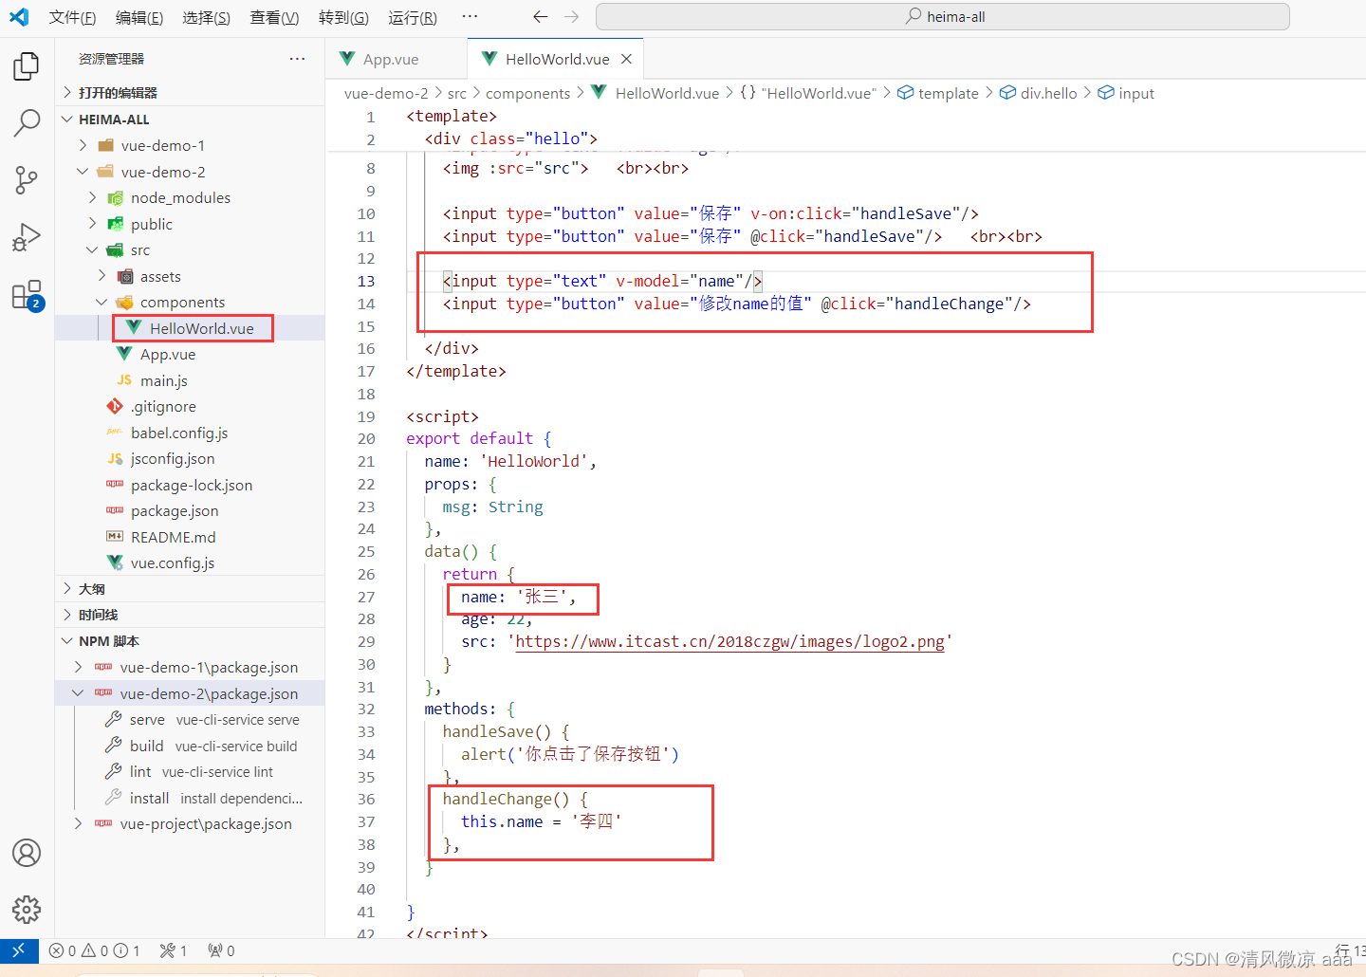Collapse the NPM 脚本 section
The width and height of the screenshot is (1366, 977).
click(190, 641)
